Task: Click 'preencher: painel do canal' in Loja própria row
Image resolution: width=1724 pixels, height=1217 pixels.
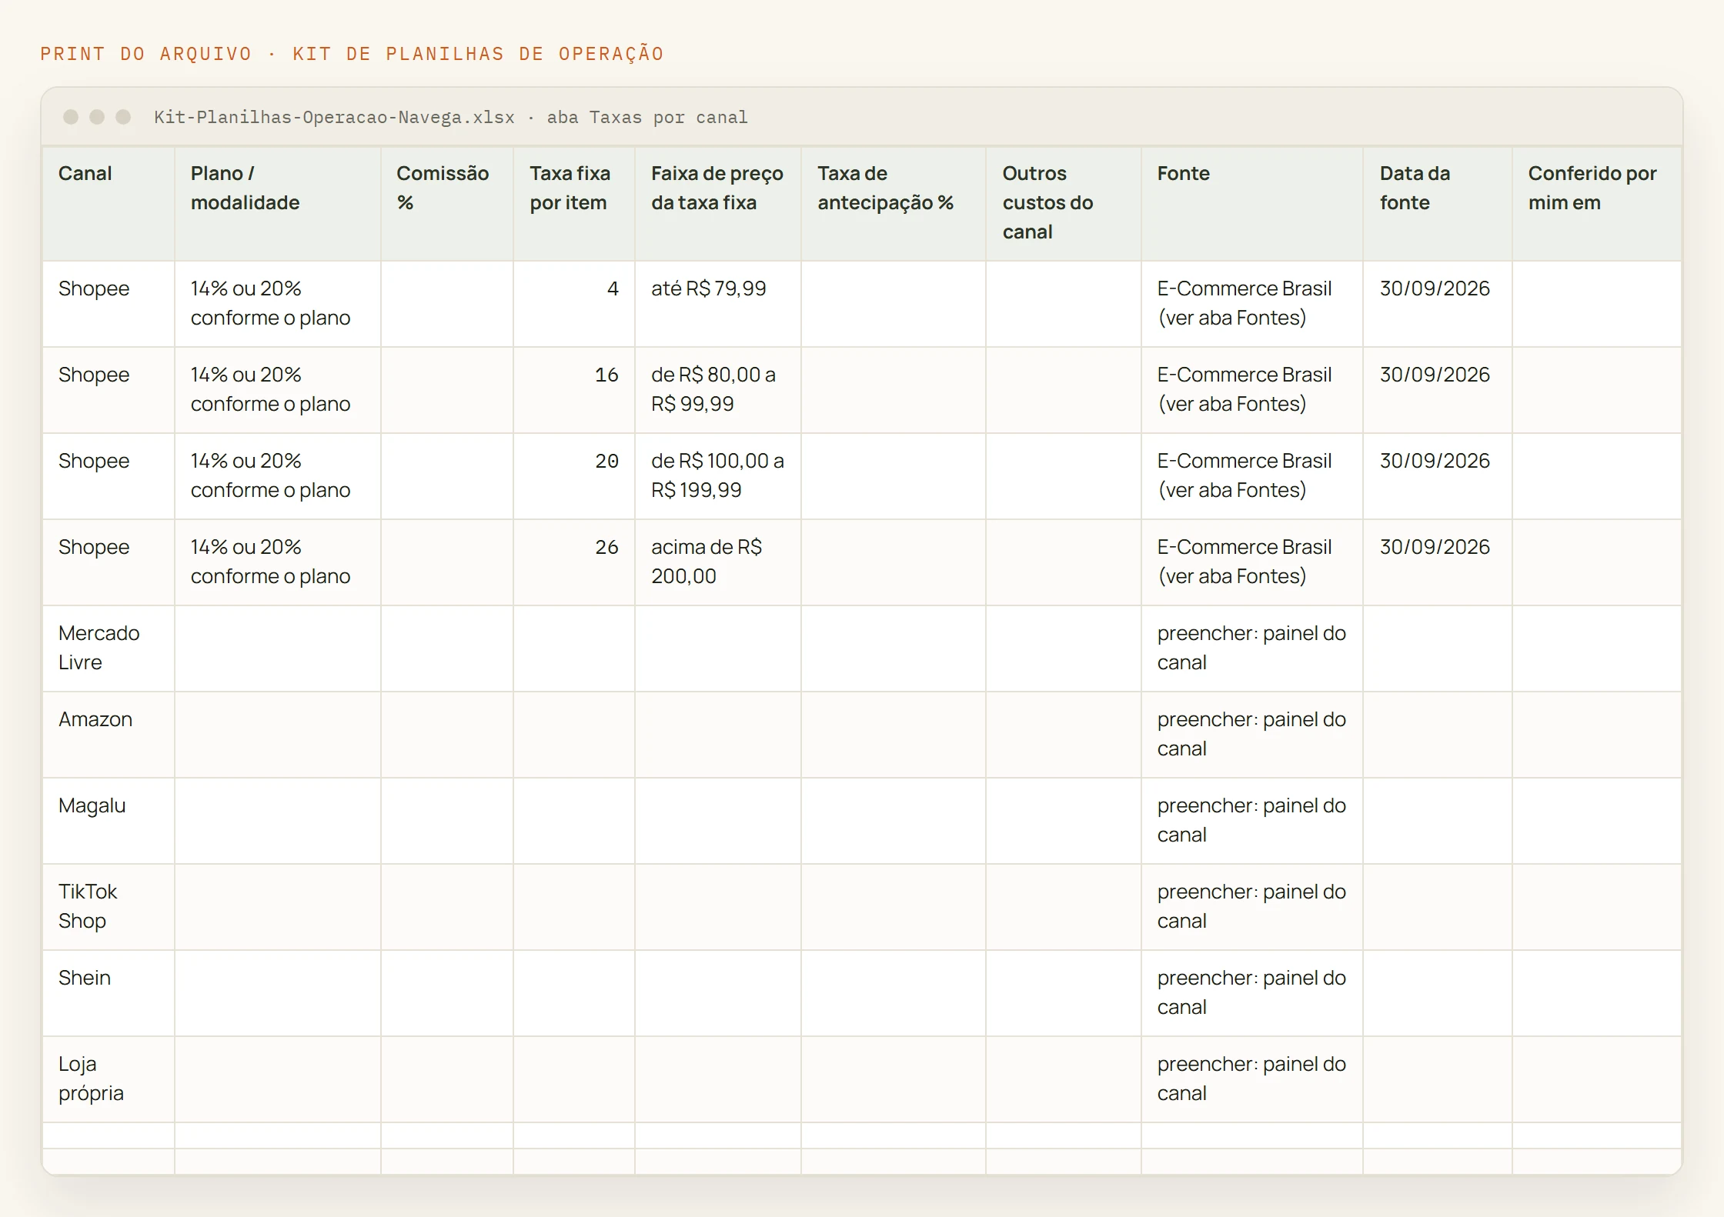Action: (1252, 1079)
